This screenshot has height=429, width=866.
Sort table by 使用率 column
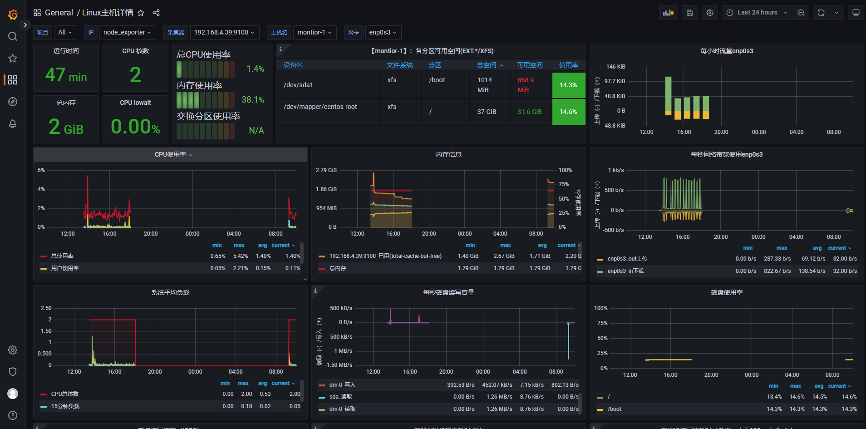click(569, 65)
